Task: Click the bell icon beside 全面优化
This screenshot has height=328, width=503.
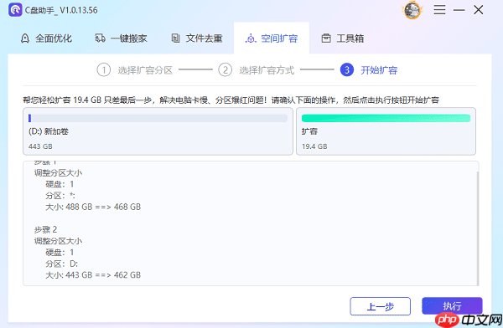Action: pos(25,38)
